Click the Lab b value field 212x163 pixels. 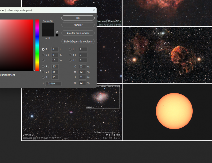[83, 60]
